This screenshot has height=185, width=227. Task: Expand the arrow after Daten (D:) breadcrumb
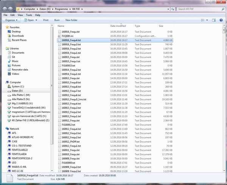(x=53, y=9)
